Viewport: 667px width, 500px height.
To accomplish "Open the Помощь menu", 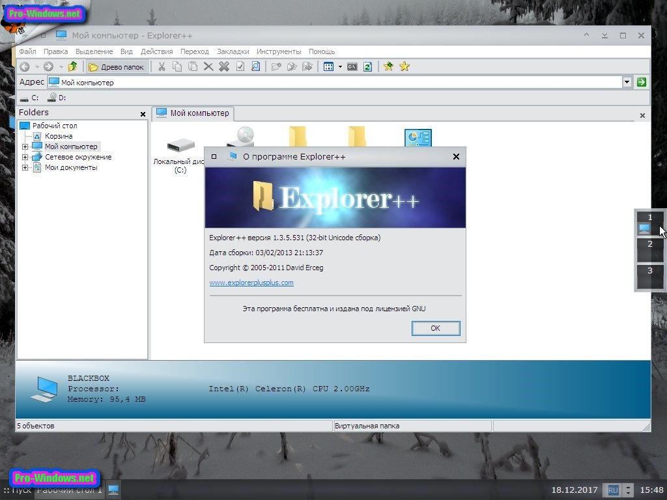I will click(322, 51).
